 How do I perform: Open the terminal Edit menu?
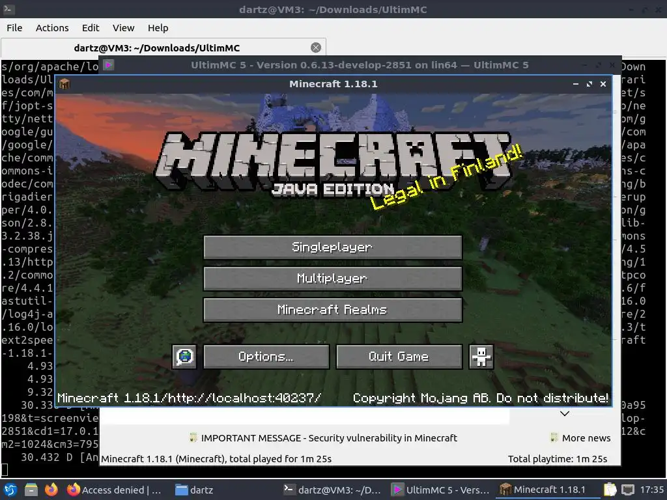click(90, 28)
